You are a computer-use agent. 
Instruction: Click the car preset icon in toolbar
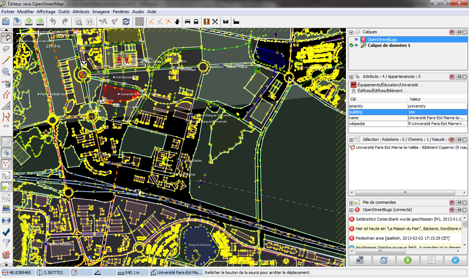tap(188, 22)
